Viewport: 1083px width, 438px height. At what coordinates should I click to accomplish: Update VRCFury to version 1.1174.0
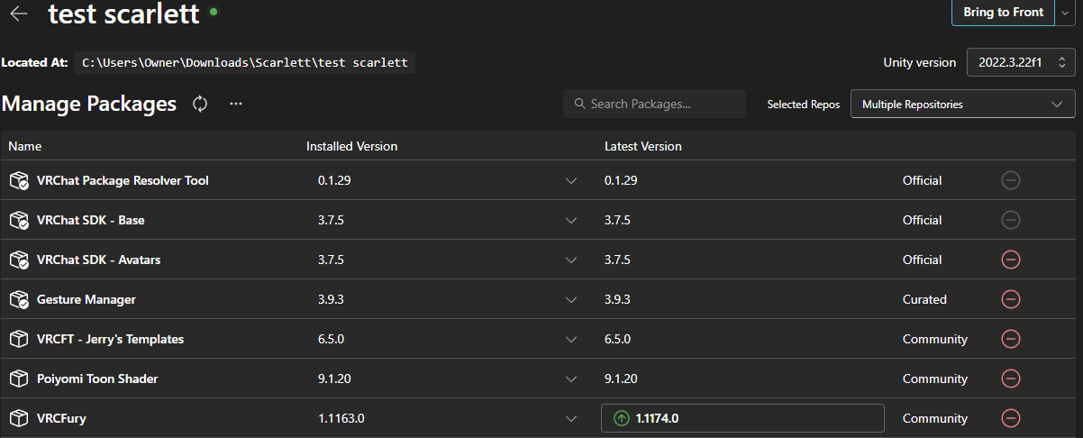742,418
